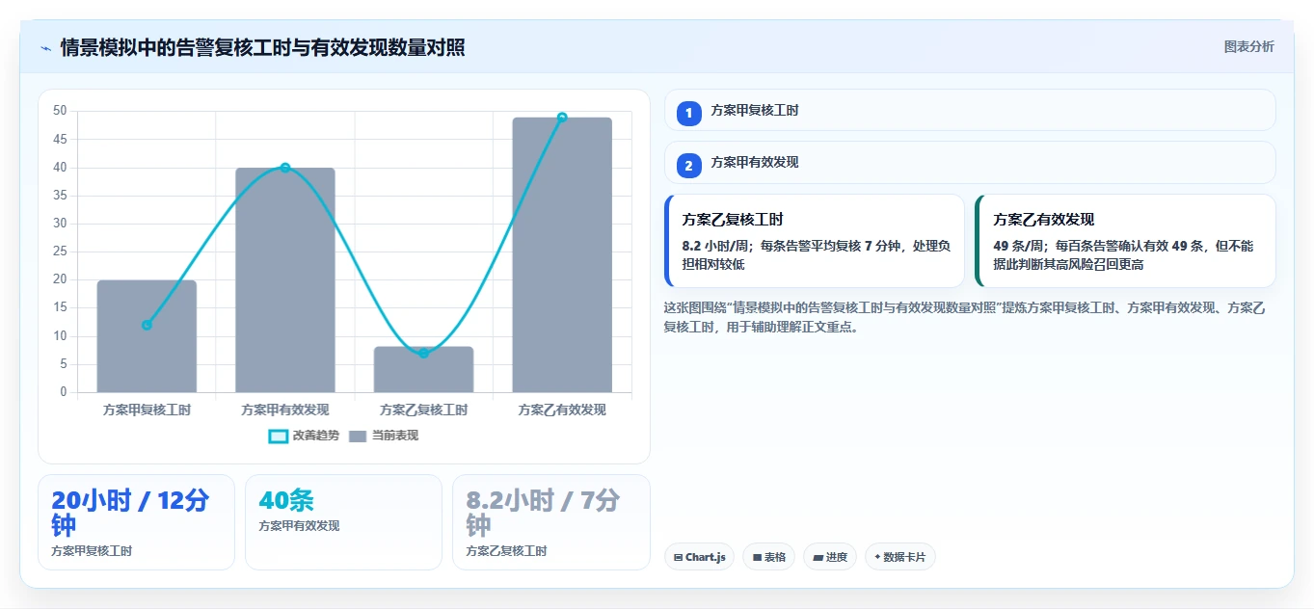The image size is (1314, 609).
Task: Open the 方案乙有效发现 detail card
Action: pyautogui.click(x=1125, y=241)
